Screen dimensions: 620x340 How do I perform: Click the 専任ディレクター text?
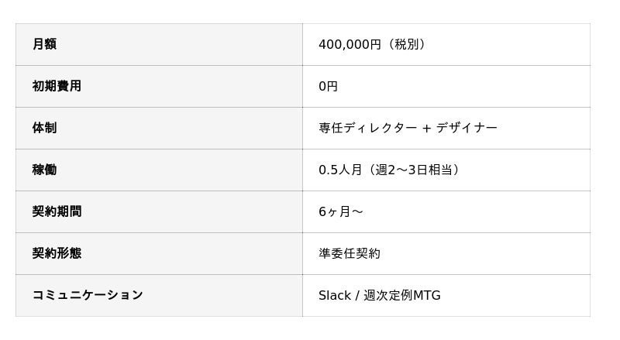point(368,129)
